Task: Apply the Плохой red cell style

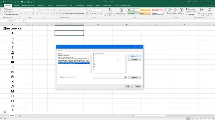Action: [x=158, y=10]
